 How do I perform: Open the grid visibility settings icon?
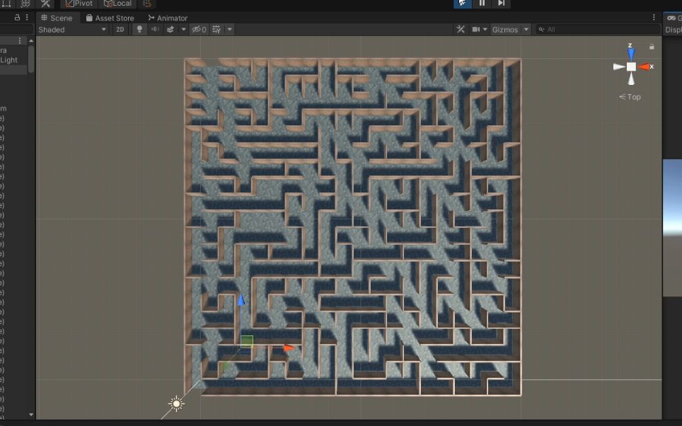[x=215, y=29]
